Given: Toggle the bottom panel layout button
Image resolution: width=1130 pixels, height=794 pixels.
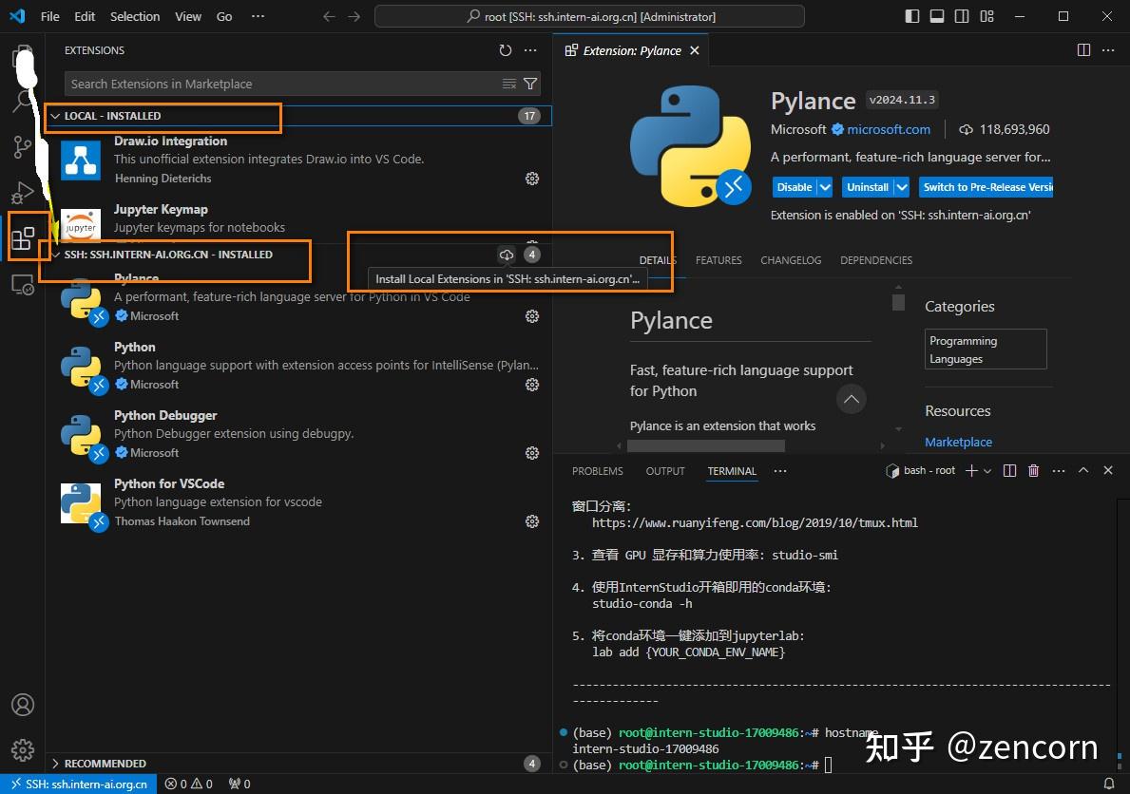Looking at the screenshot, I should click(937, 16).
